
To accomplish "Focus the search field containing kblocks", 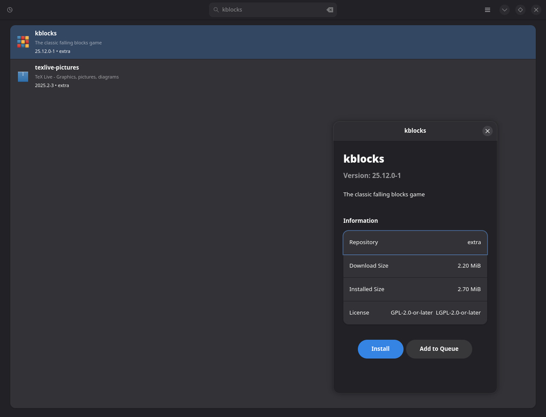I will coord(273,10).
